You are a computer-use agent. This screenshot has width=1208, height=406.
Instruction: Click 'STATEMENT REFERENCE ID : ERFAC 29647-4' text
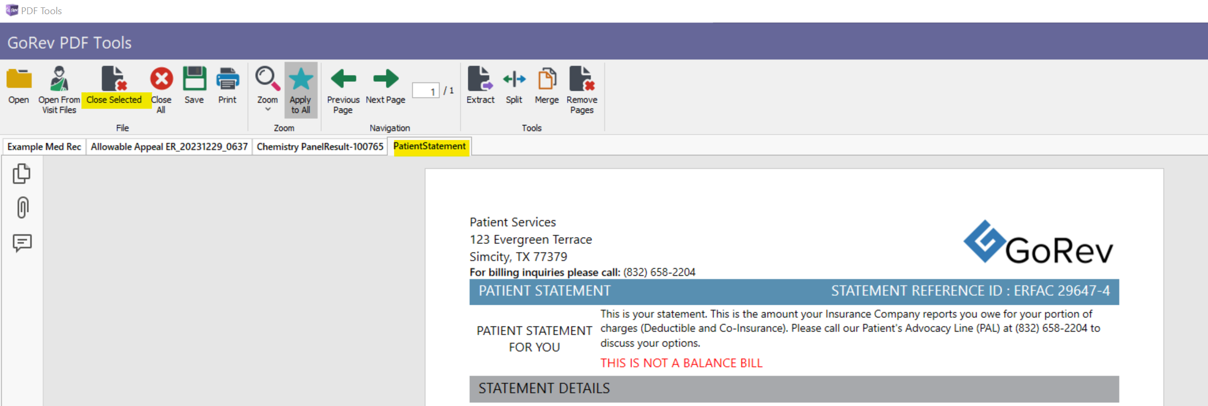[x=970, y=291]
